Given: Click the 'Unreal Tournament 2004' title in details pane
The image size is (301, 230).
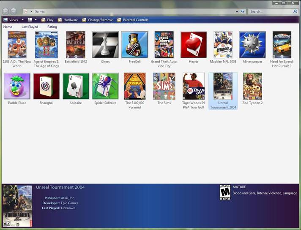Looking at the screenshot, I should coord(60,187).
